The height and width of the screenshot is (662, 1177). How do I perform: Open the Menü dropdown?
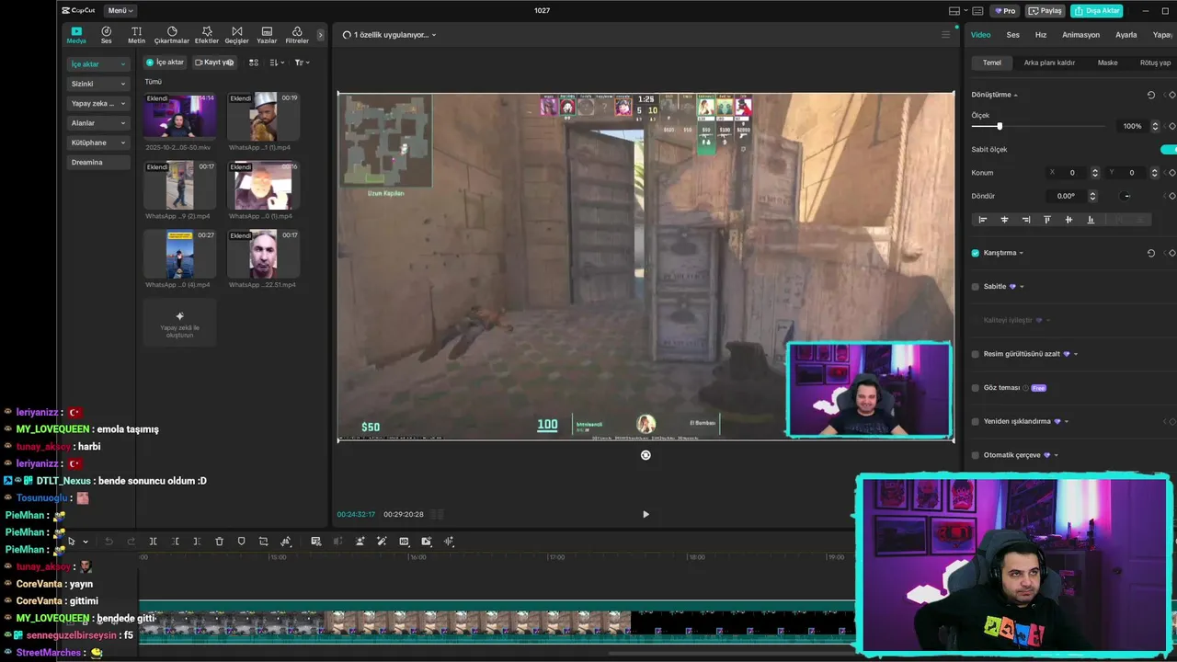click(120, 11)
